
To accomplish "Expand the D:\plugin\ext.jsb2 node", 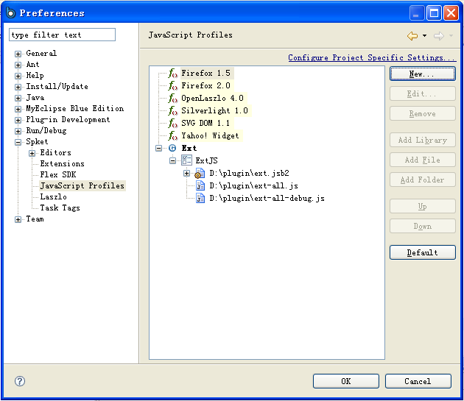I will (186, 174).
